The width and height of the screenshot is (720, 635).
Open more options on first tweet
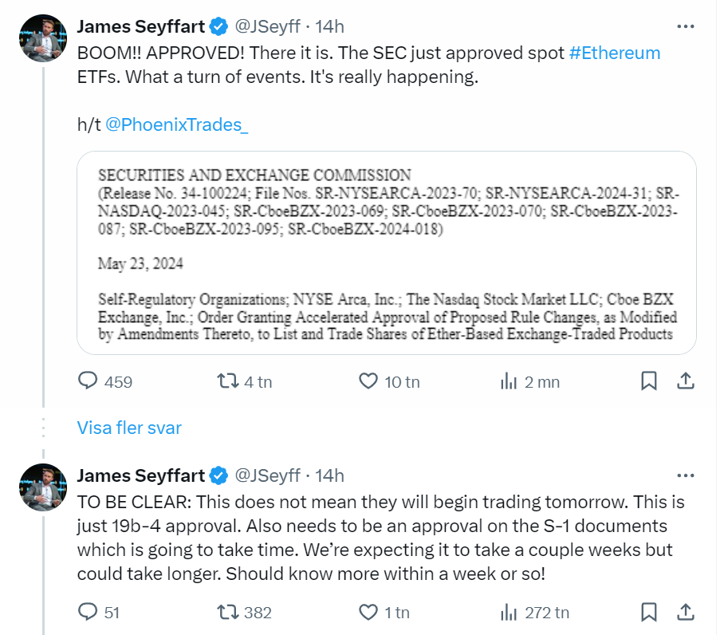pyautogui.click(x=685, y=26)
